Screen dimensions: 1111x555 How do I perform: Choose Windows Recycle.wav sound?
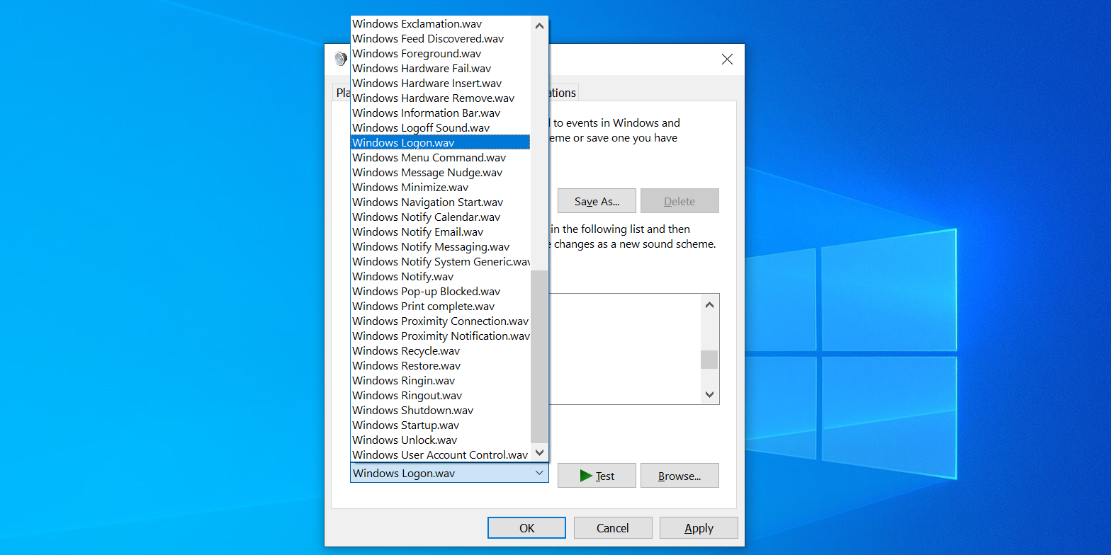click(441, 351)
